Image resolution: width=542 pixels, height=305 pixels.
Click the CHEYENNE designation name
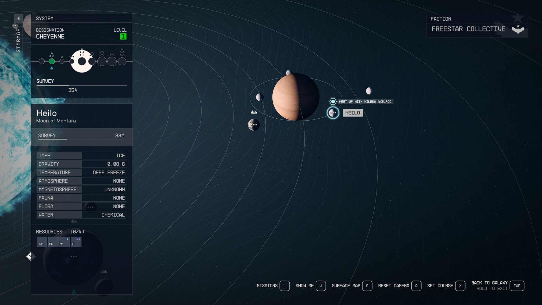coord(50,36)
